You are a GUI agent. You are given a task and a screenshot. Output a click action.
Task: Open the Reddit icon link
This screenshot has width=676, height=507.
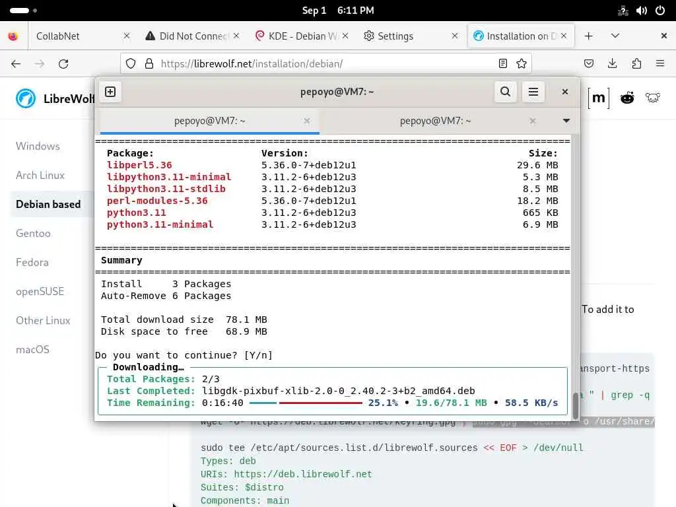pyautogui.click(x=627, y=98)
